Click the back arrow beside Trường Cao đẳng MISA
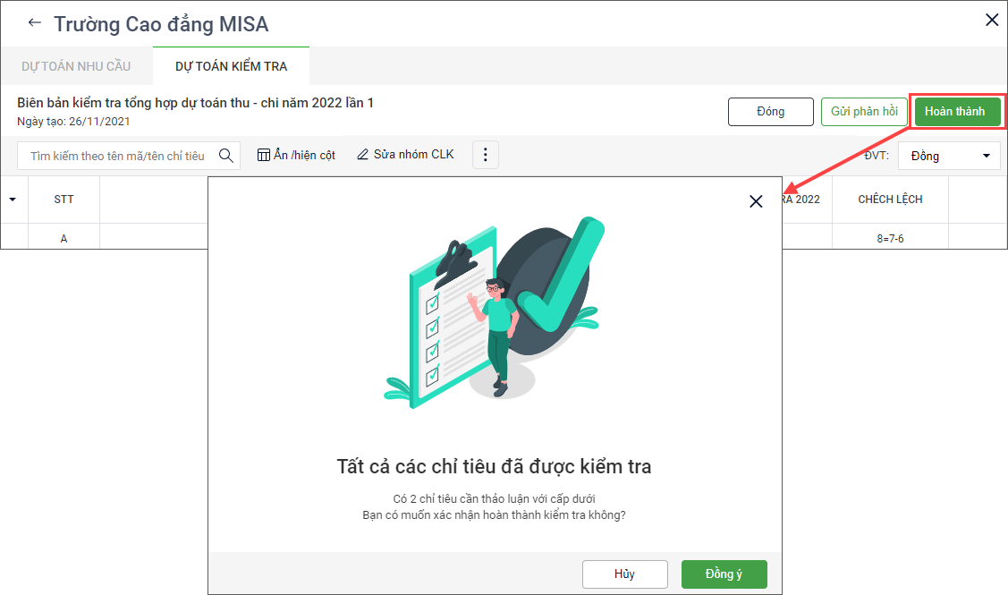 tap(34, 23)
